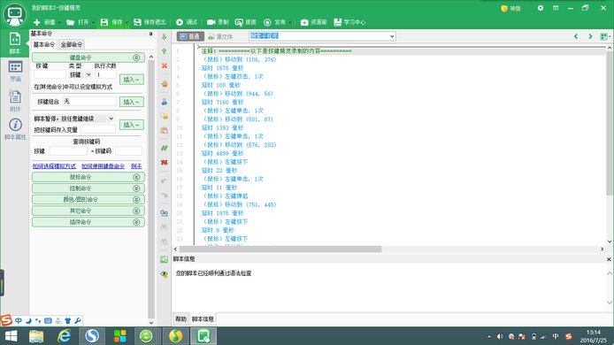
Task: Click the eye icon beside script info
Action: pyautogui.click(x=164, y=274)
